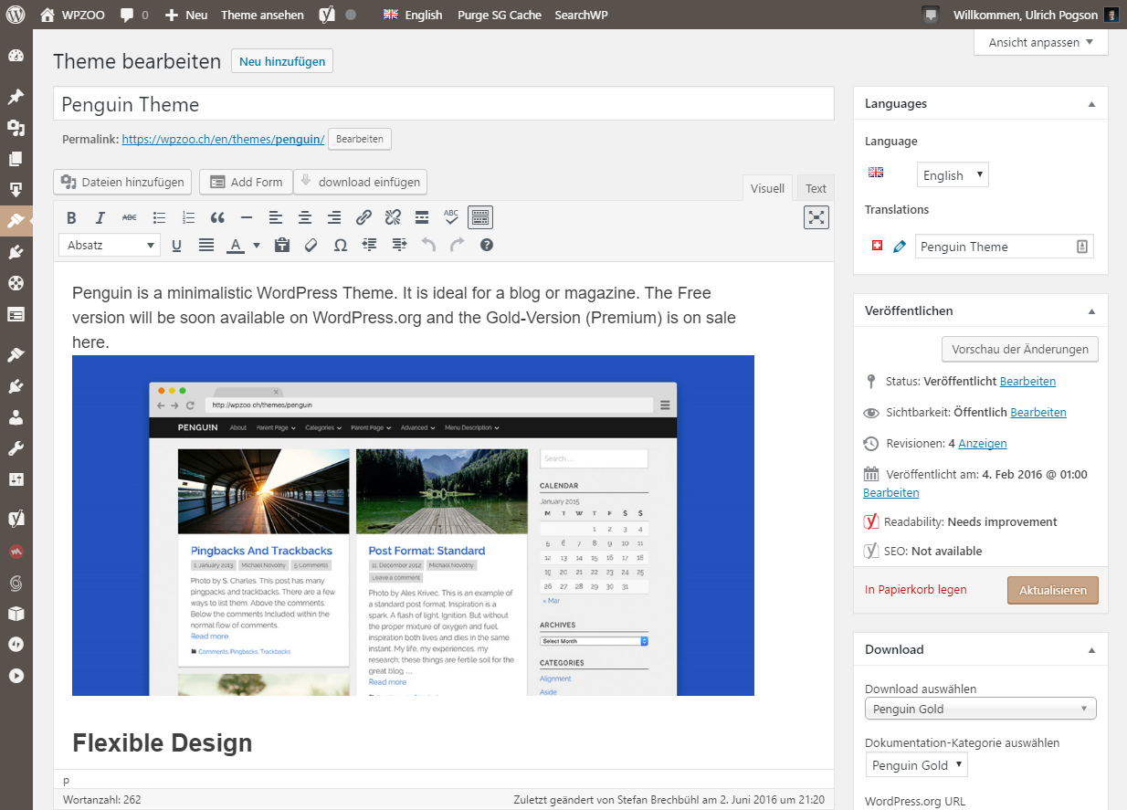Toggle distraction-free fullscreen writing mode
Viewport: 1127px width, 810px height.
point(816,217)
